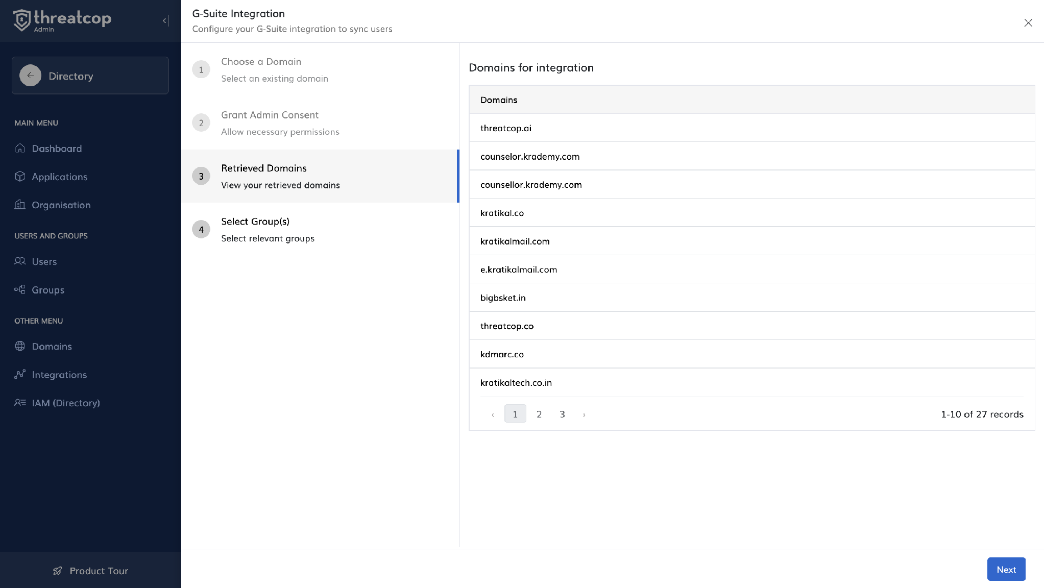Click the back arrow beside Directory
The image size is (1044, 588).
[30, 76]
